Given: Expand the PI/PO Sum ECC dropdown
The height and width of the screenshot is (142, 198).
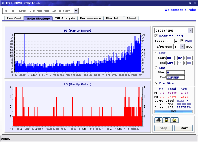Looking at the screenshot, I should [x=182, y=46].
